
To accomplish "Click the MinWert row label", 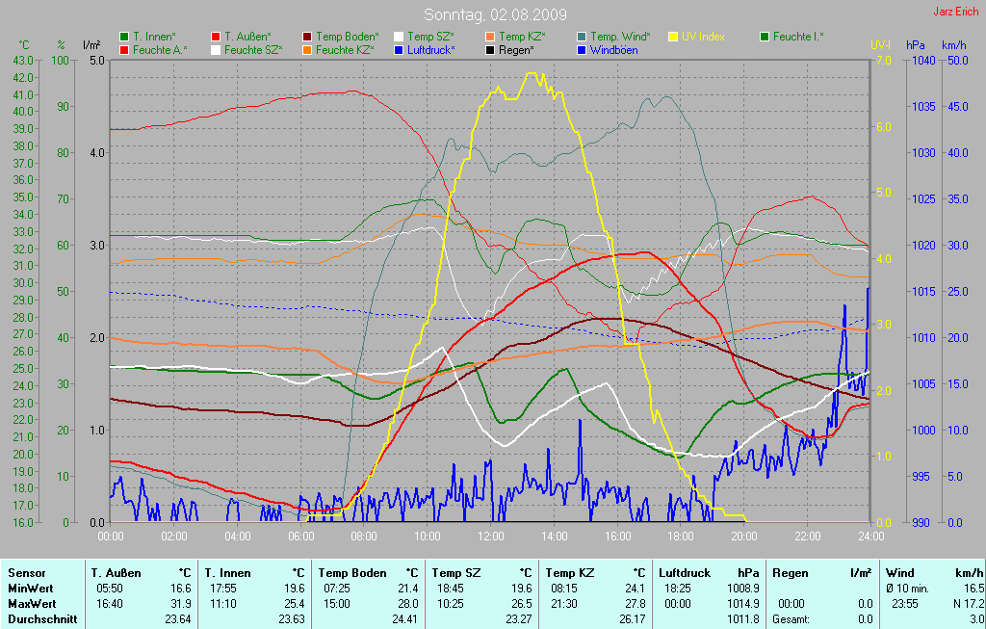I will 31,589.
